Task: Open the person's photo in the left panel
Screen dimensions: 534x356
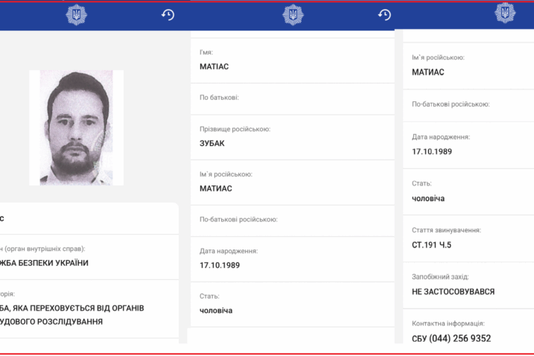Action: coord(76,127)
